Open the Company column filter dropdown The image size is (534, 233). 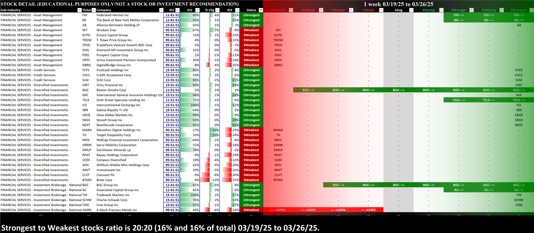point(161,10)
